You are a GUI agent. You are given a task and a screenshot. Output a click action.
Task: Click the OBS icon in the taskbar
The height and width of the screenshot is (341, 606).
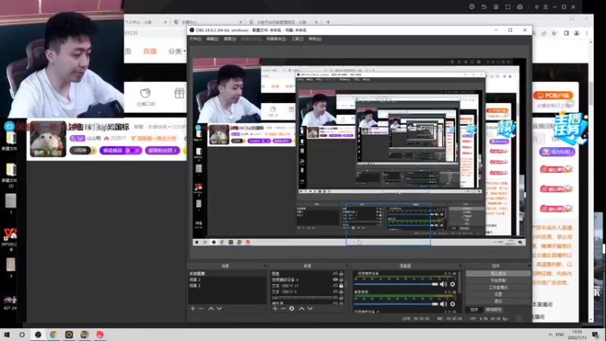pyautogui.click(x=38, y=334)
